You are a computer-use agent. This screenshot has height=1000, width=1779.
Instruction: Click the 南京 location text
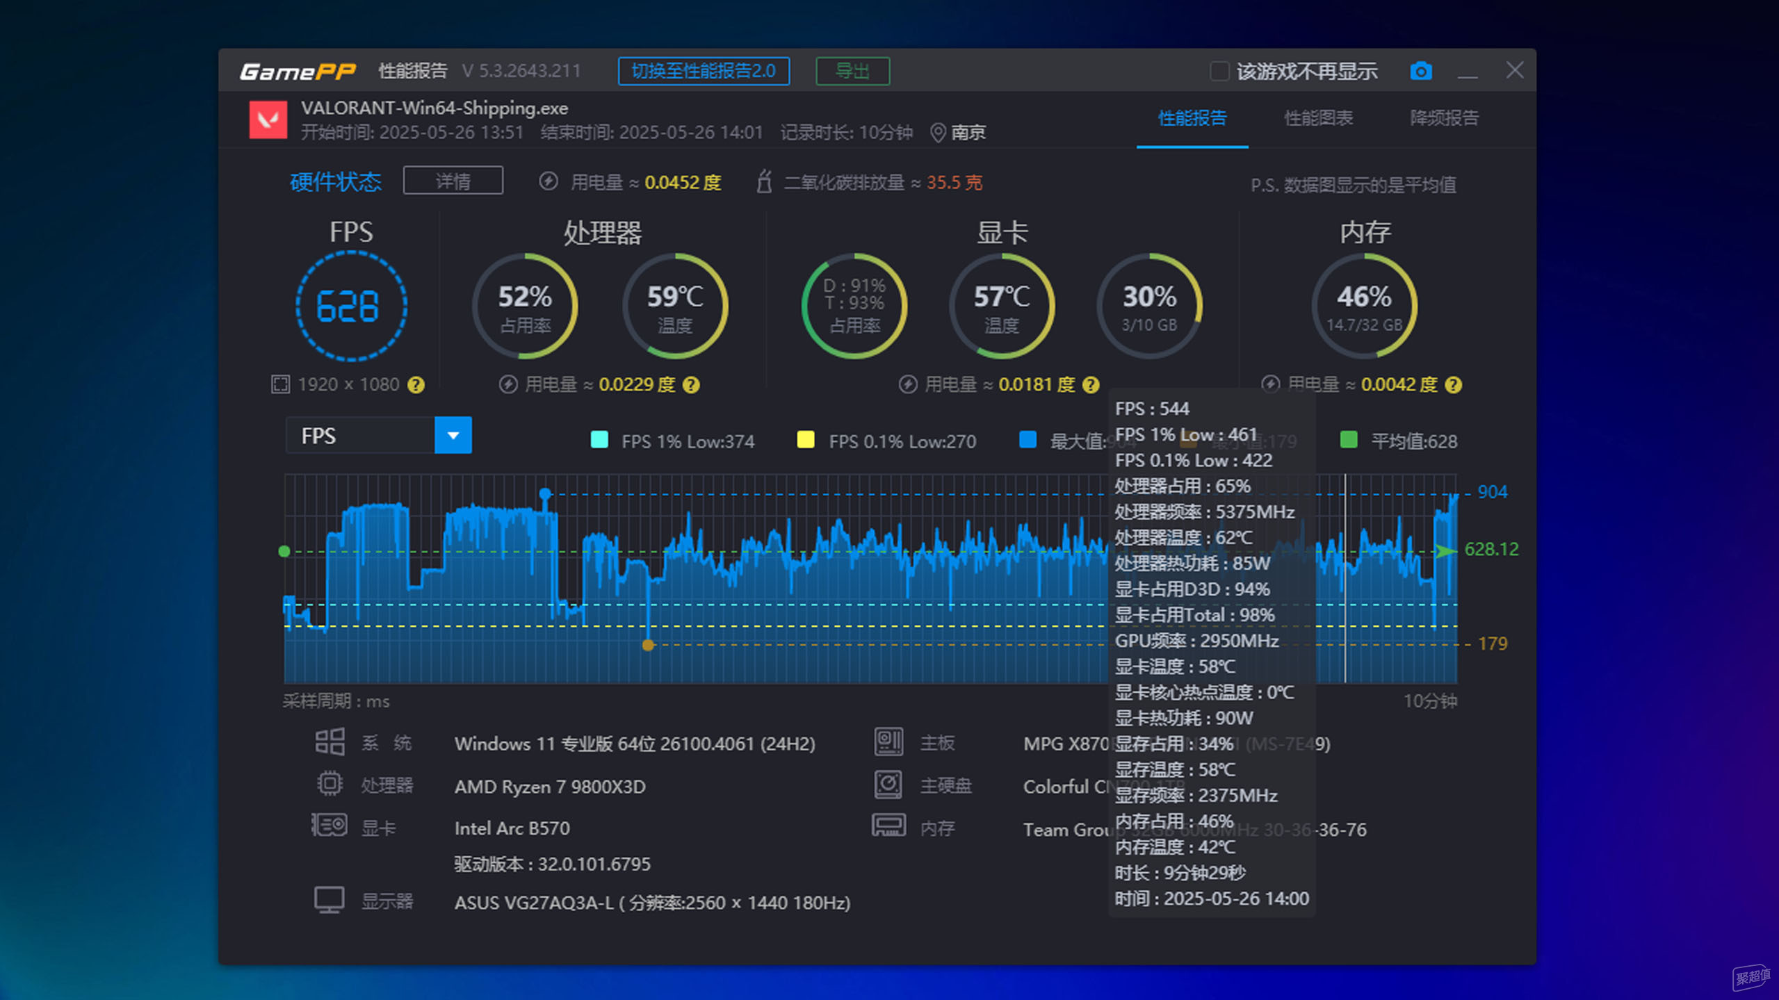(x=968, y=132)
